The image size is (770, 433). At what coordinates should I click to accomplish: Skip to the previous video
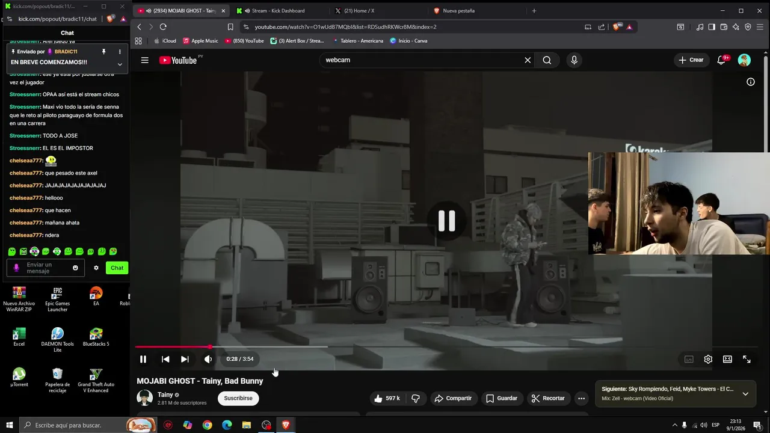point(165,359)
